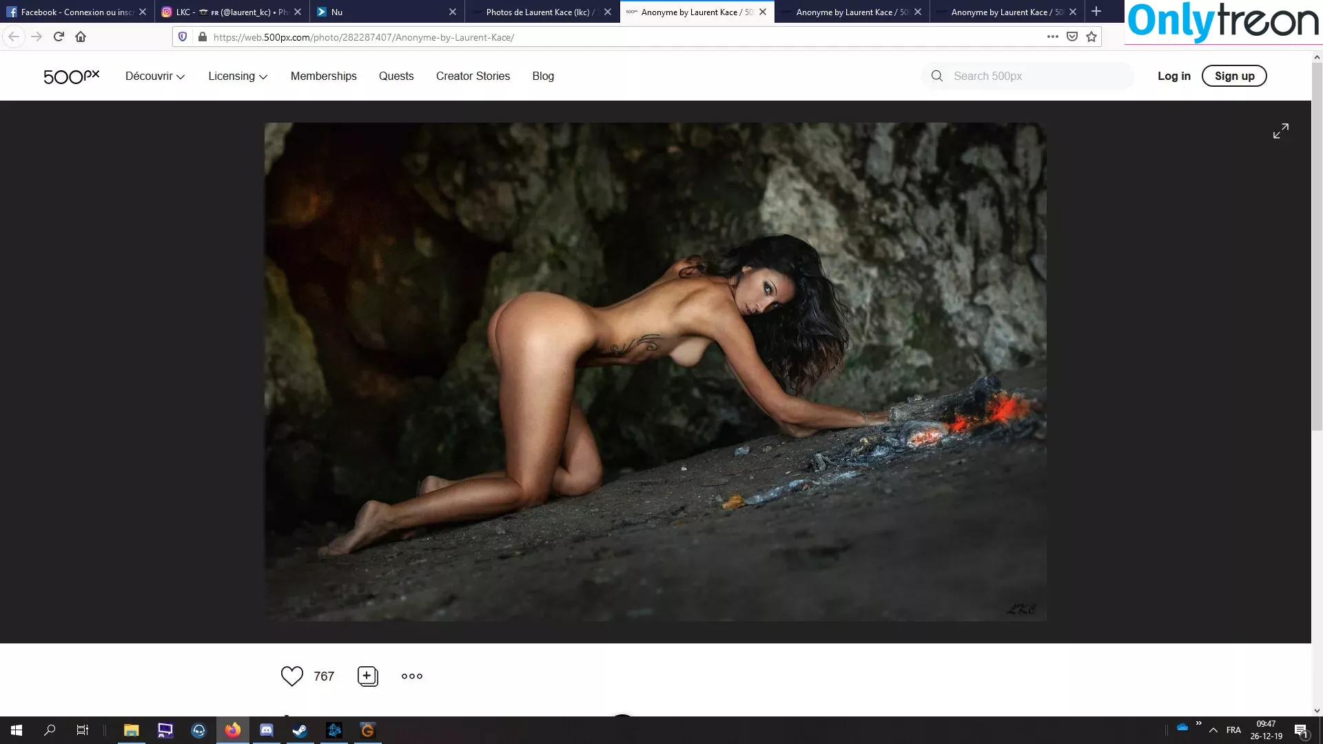Viewport: 1323px width, 744px height.
Task: Click the page vertical scrollbar
Action: 1317,248
